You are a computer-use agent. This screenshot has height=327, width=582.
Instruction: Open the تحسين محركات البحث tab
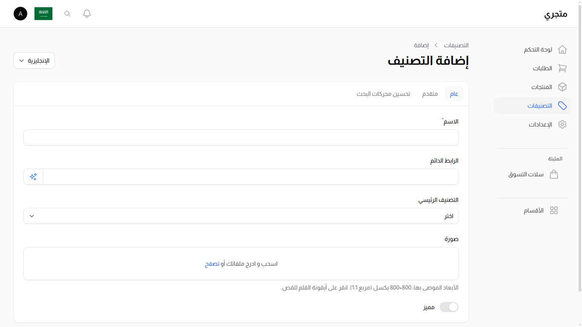coord(383,94)
